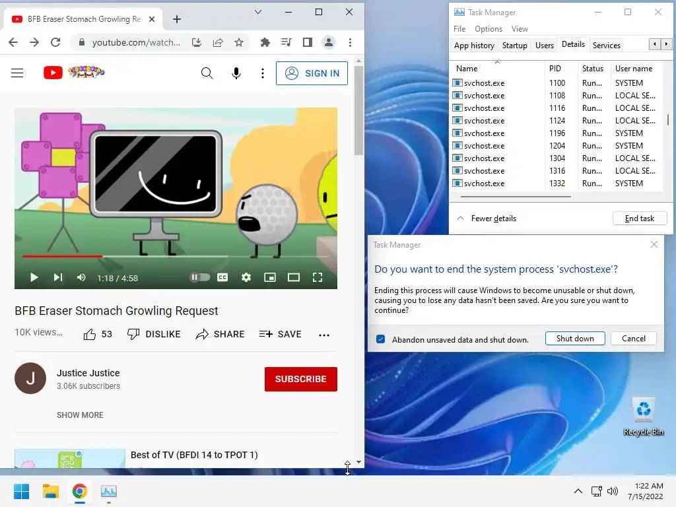This screenshot has width=676, height=507.
Task: Open Justice Justice channel avatar
Action: (30, 378)
